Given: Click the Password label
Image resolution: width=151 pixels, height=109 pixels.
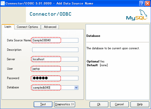Looking at the screenshot, I should [13, 78].
